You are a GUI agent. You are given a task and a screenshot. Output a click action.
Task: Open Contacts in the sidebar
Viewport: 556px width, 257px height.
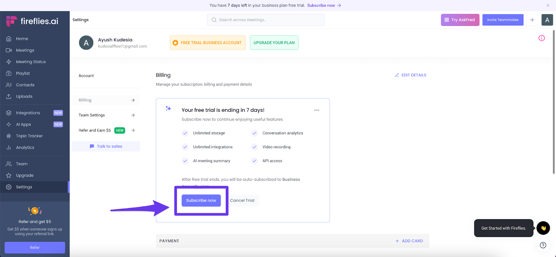coord(25,85)
